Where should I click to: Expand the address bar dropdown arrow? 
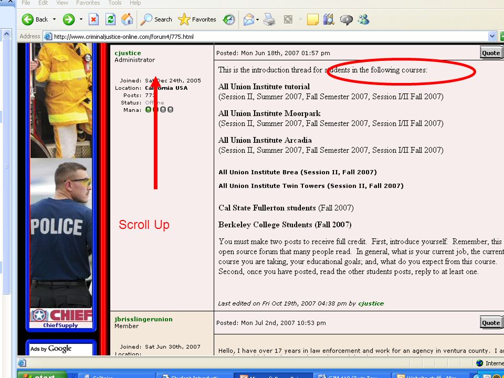(x=492, y=36)
